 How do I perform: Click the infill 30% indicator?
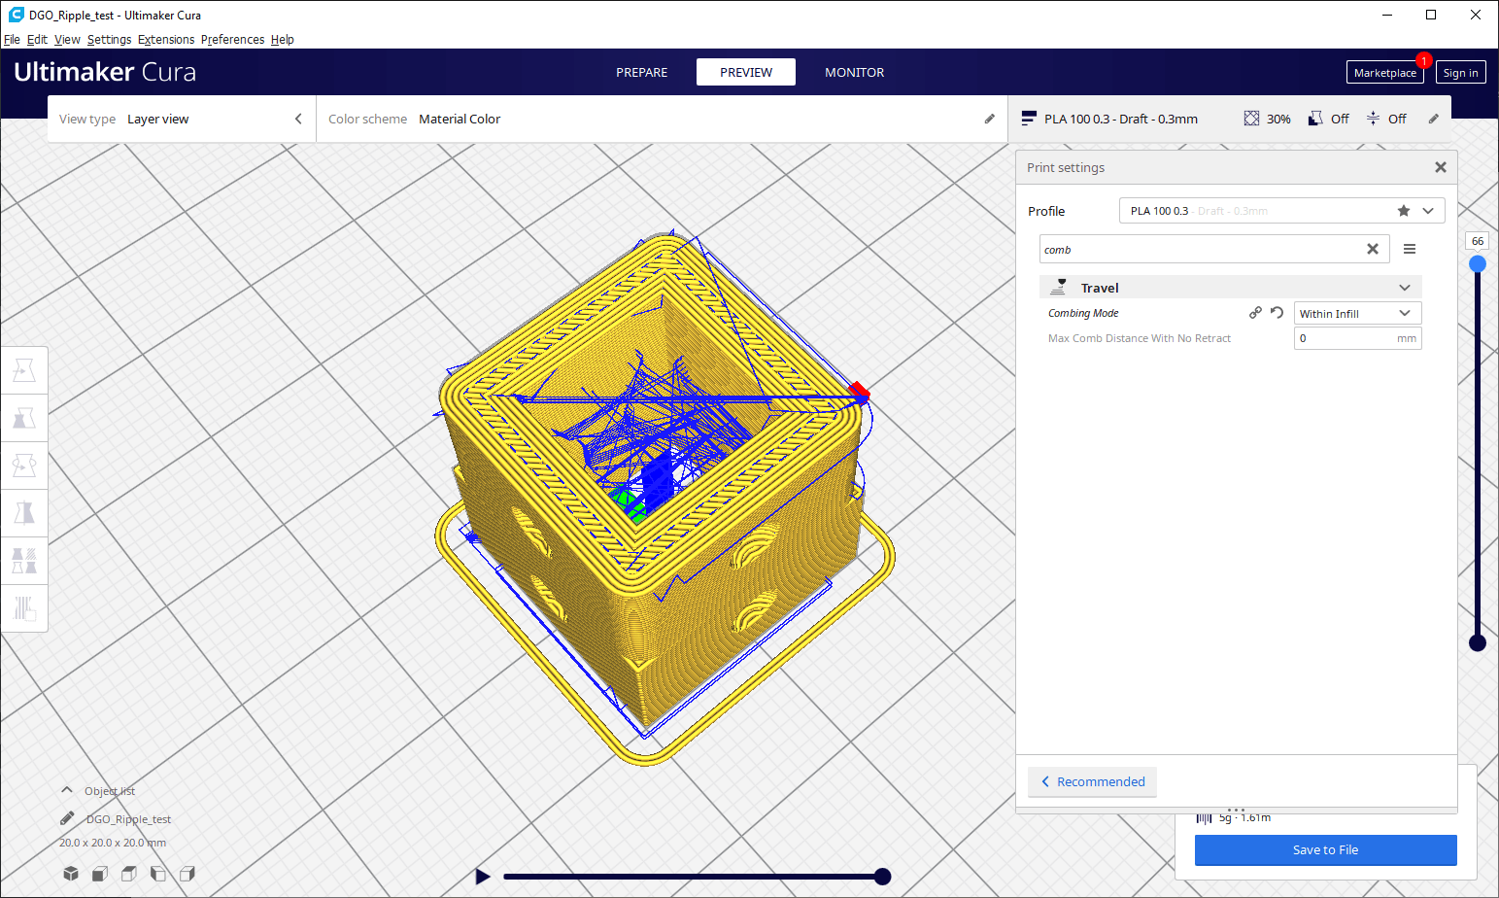tap(1268, 119)
